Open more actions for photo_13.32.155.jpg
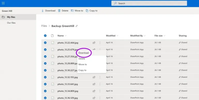Screen dimensions: 199x100 click(x=100, y=77)
